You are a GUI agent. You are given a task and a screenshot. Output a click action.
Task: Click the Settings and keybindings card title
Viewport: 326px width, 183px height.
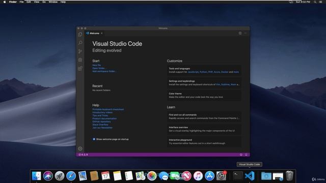(x=182, y=81)
